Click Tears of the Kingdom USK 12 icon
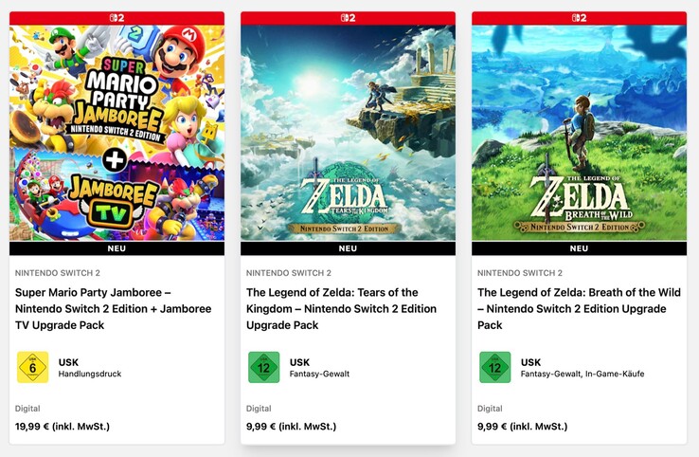This screenshot has width=699, height=457. click(x=263, y=367)
